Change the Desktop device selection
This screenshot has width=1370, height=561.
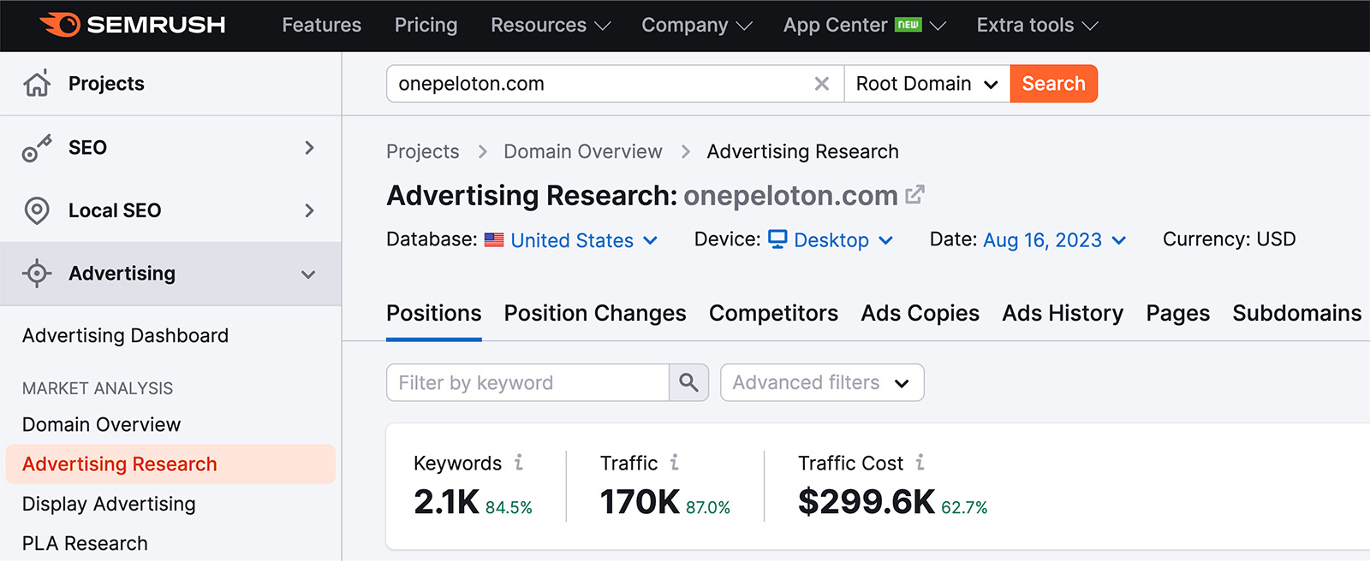point(831,240)
